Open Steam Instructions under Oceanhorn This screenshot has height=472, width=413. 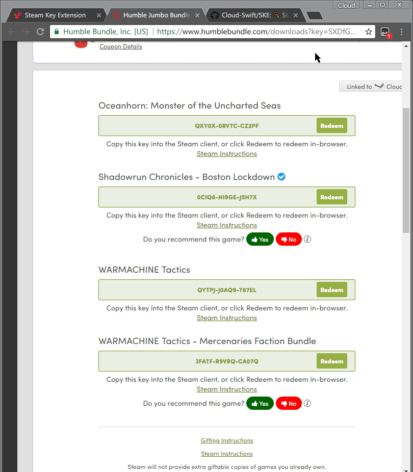[x=227, y=153]
